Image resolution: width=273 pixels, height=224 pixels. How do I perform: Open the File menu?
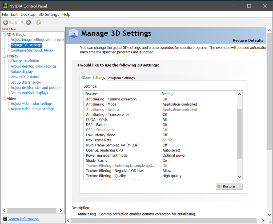[x=5, y=14]
